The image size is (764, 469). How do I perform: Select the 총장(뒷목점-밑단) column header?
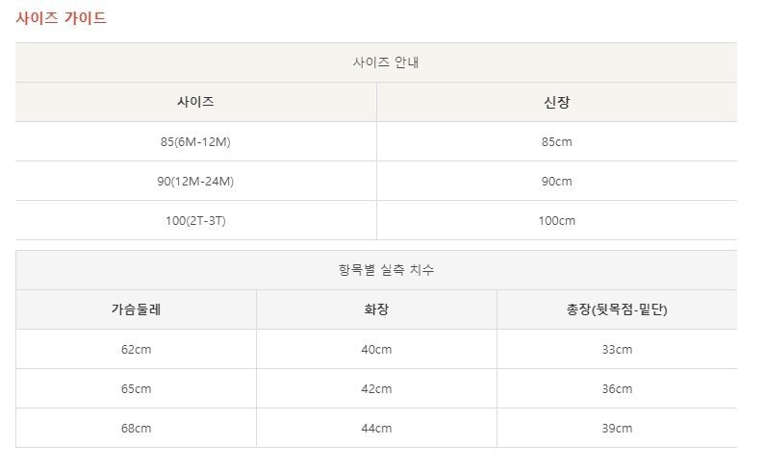pos(617,309)
